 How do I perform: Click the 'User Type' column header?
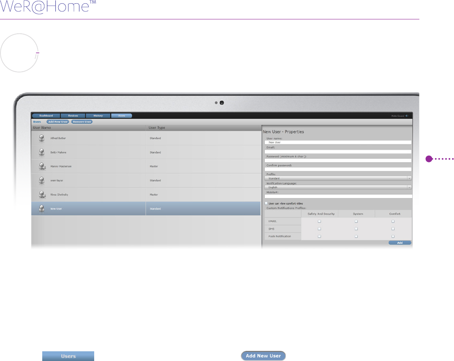click(x=157, y=127)
